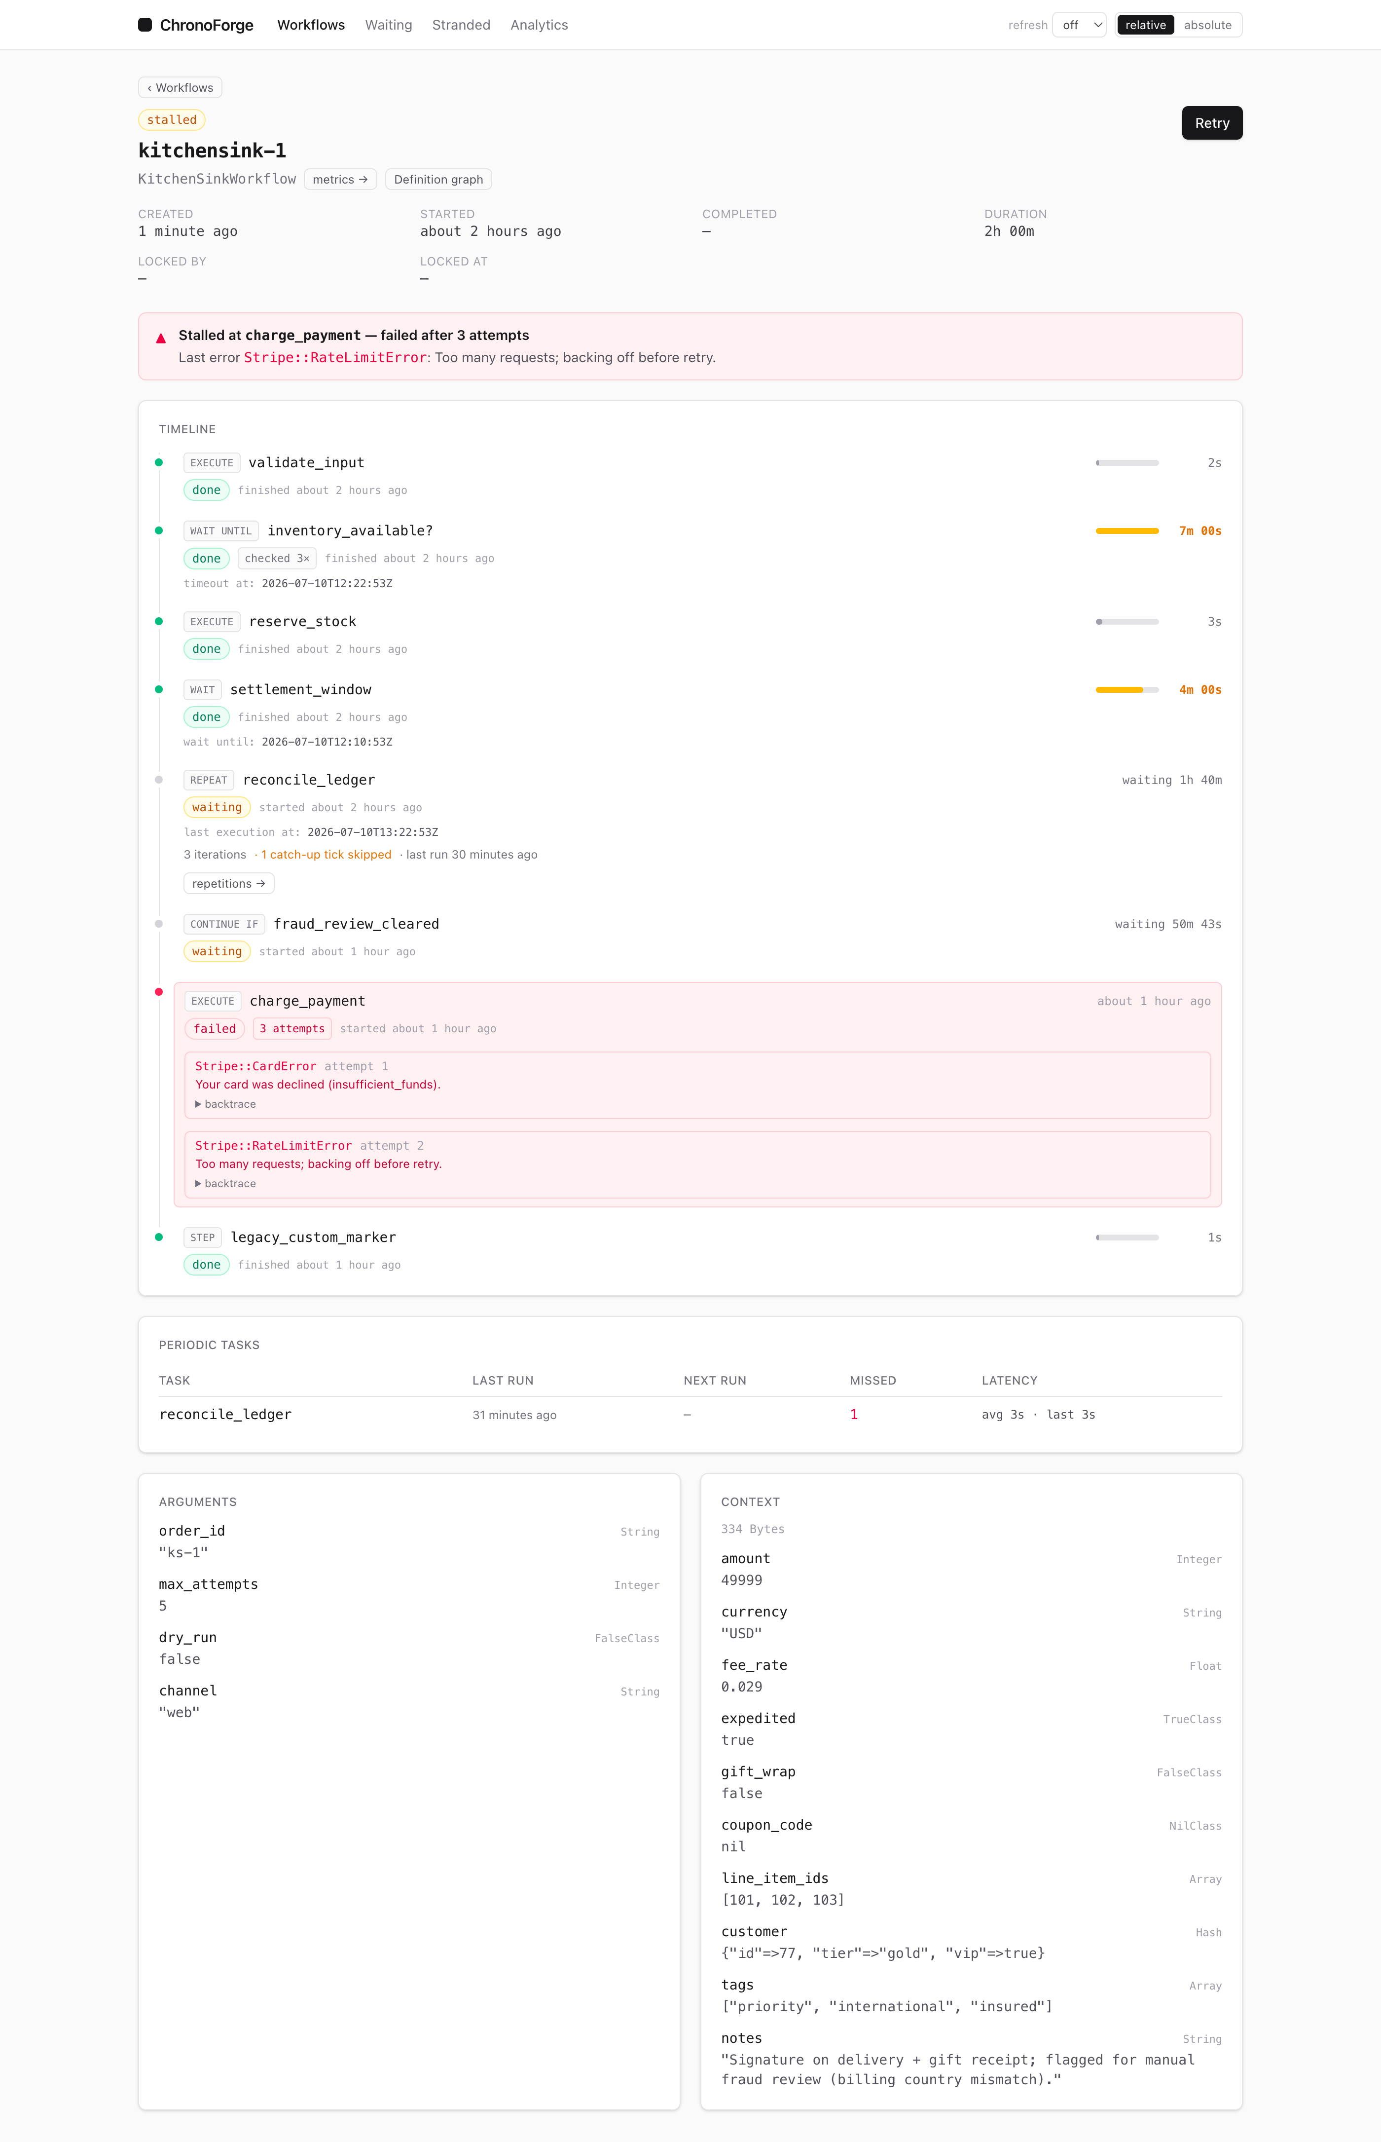Open the repetitions link under reconcile_ledger
The height and width of the screenshot is (2142, 1381).
(x=229, y=884)
